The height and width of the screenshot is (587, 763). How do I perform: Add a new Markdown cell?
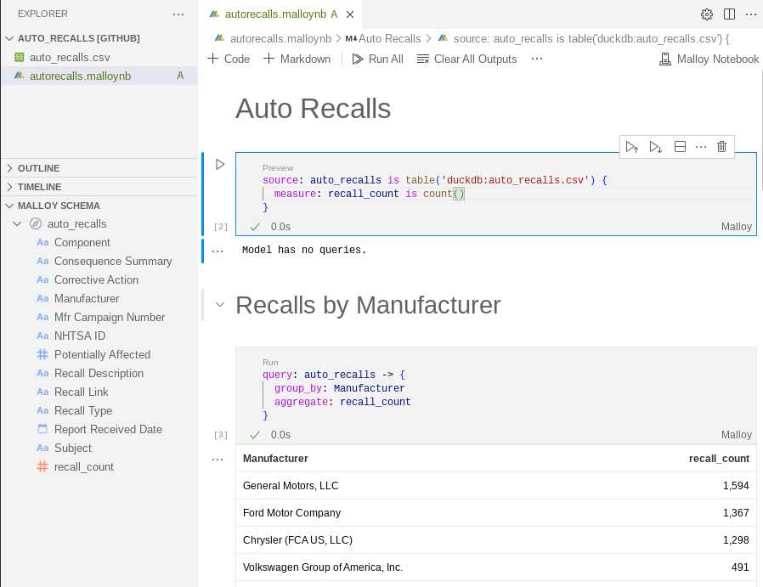click(297, 59)
